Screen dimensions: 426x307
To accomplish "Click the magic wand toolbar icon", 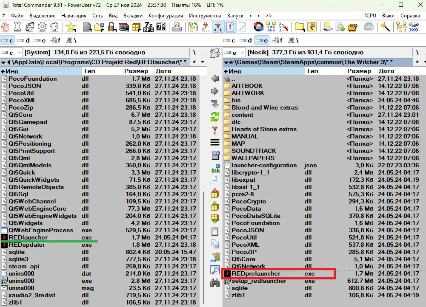I will pyautogui.click(x=385, y=27).
